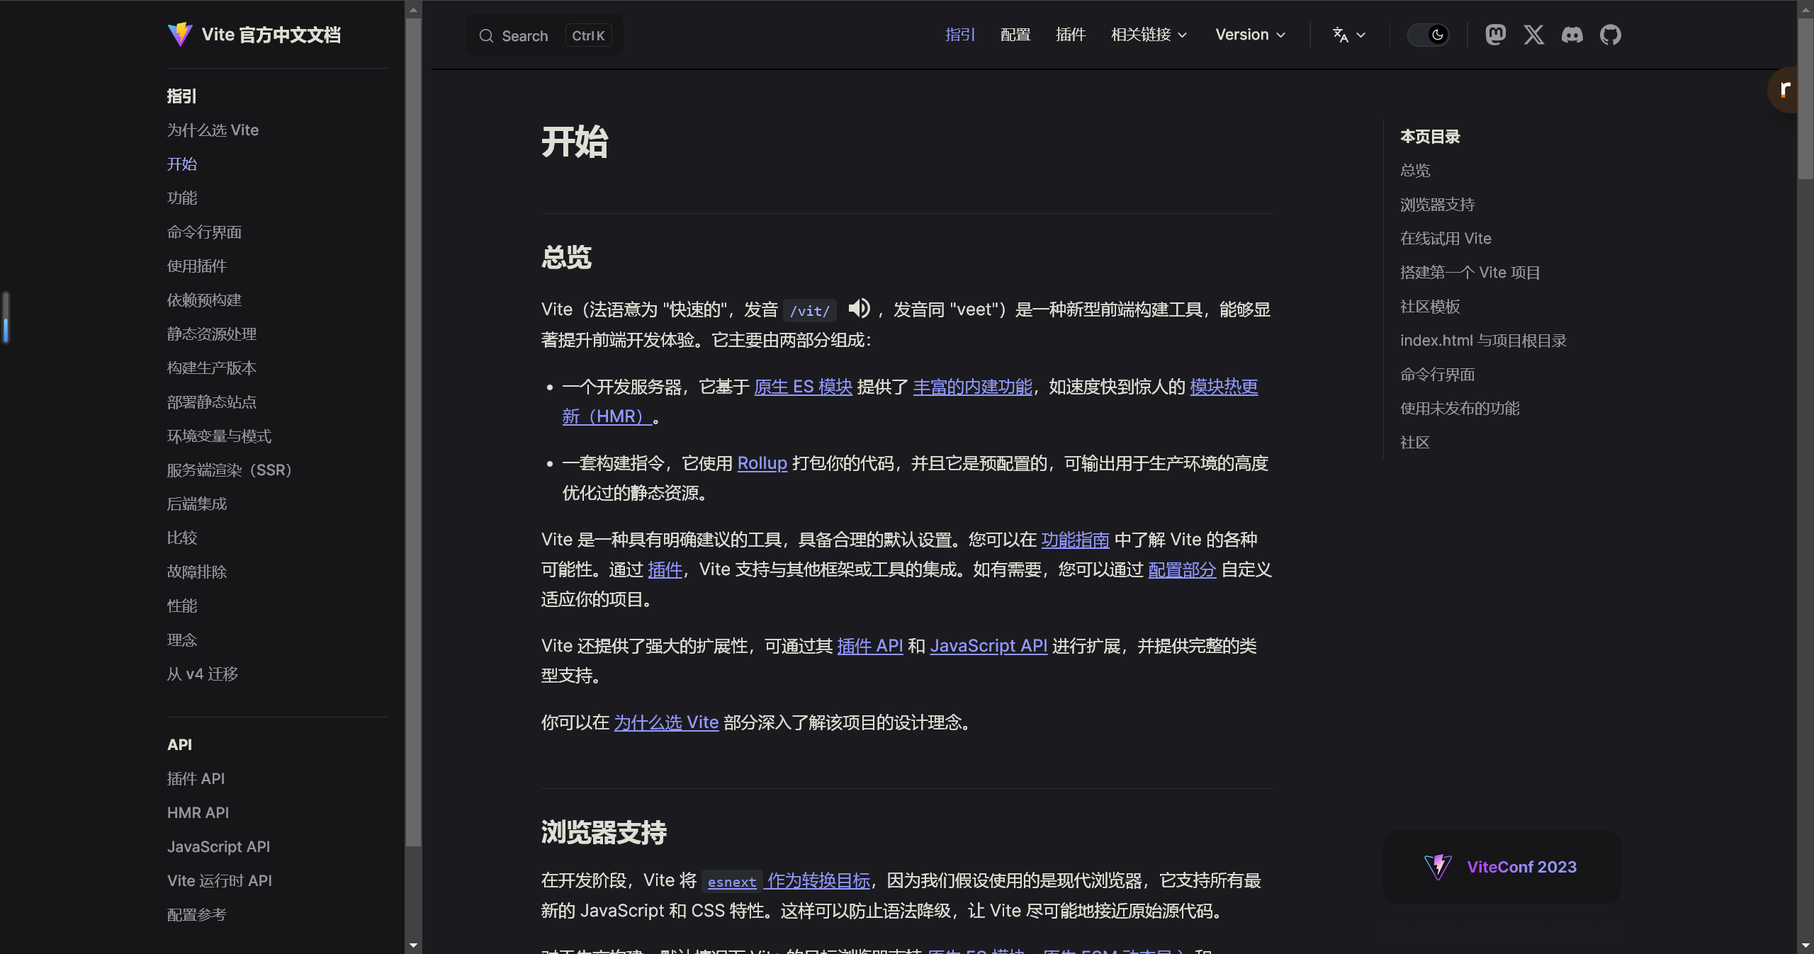This screenshot has height=954, width=1814.
Task: Click the Vite logo in header
Action: pyautogui.click(x=180, y=35)
